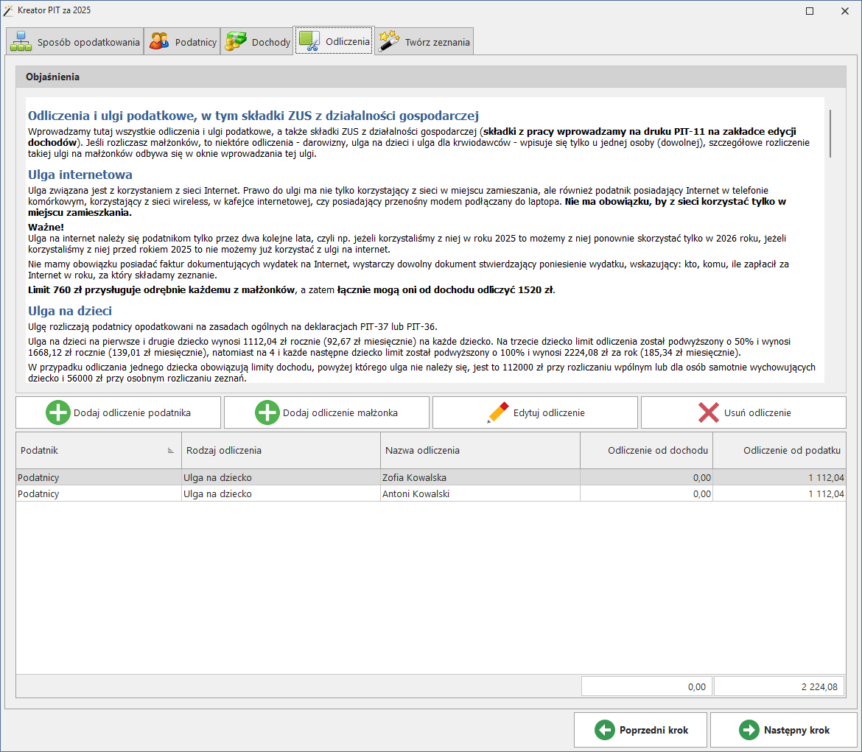Sort by Odliczenie od dochodu column header
The width and height of the screenshot is (862, 752).
coord(647,450)
